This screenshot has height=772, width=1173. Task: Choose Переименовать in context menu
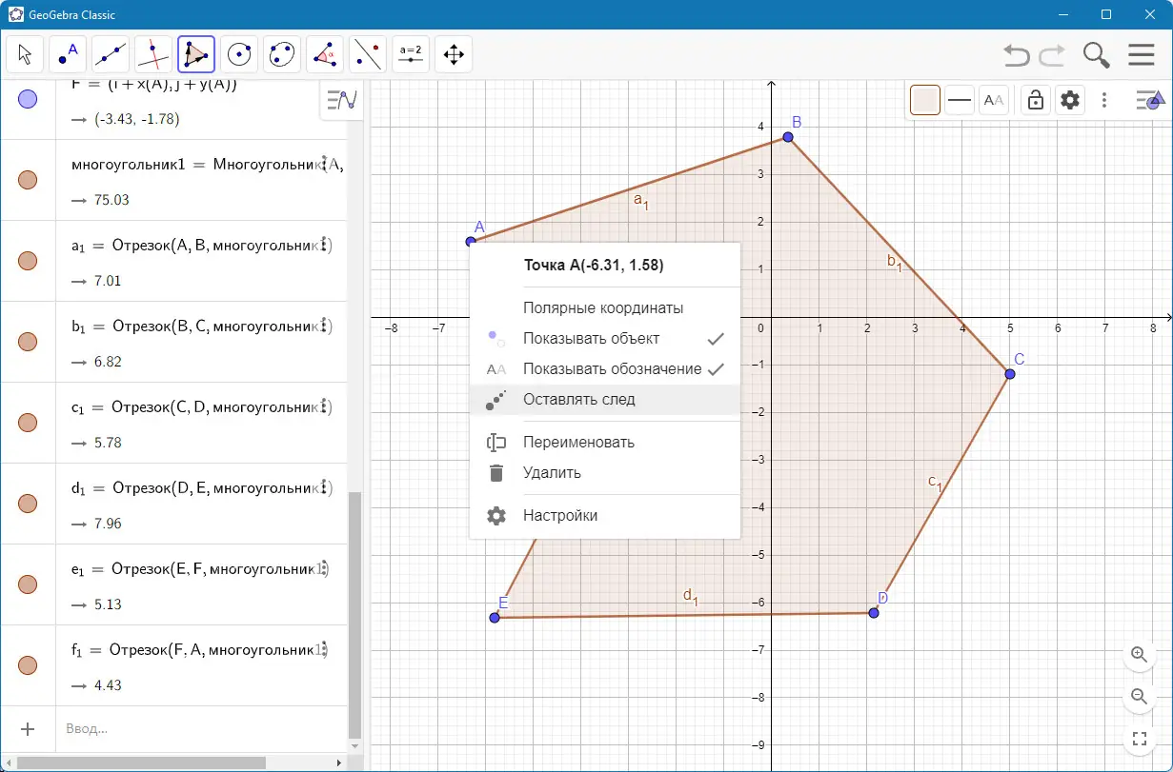point(605,443)
